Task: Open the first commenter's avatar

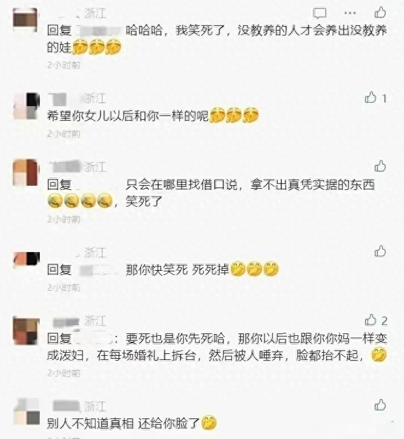Action: [x=25, y=20]
